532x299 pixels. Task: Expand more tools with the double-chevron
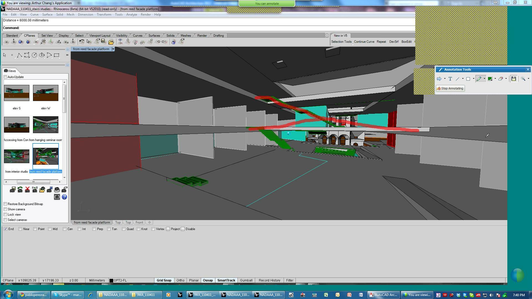(x=67, y=55)
